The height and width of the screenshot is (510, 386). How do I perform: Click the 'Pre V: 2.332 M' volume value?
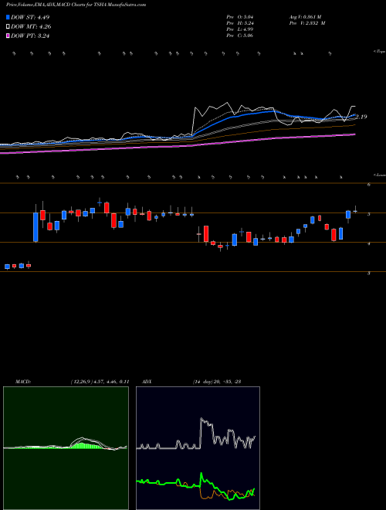point(306,23)
